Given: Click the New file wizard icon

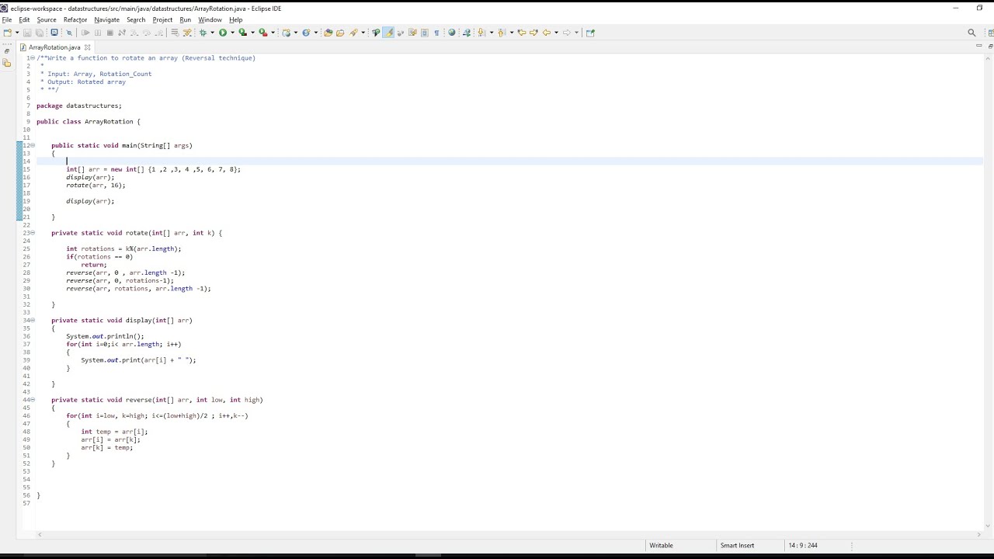Looking at the screenshot, I should point(8,33).
